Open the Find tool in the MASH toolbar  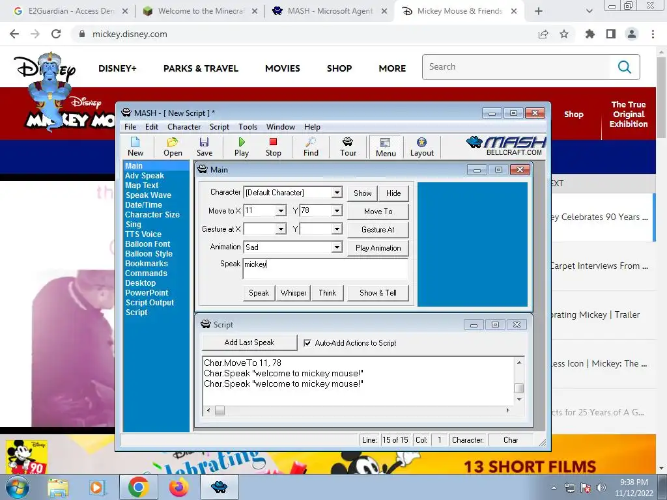click(x=311, y=146)
